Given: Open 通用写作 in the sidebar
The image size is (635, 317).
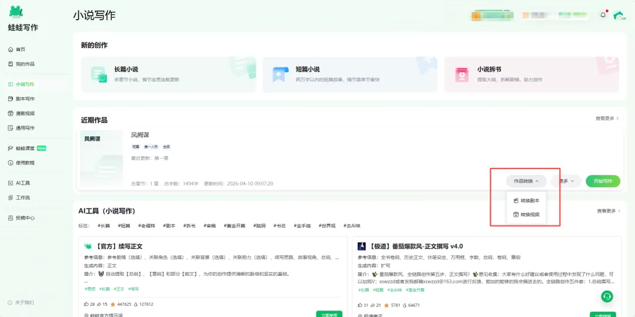Looking at the screenshot, I should [x=21, y=128].
